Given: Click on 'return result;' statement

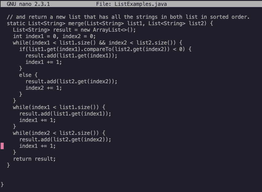Looking at the screenshot, I should click(x=34, y=159).
